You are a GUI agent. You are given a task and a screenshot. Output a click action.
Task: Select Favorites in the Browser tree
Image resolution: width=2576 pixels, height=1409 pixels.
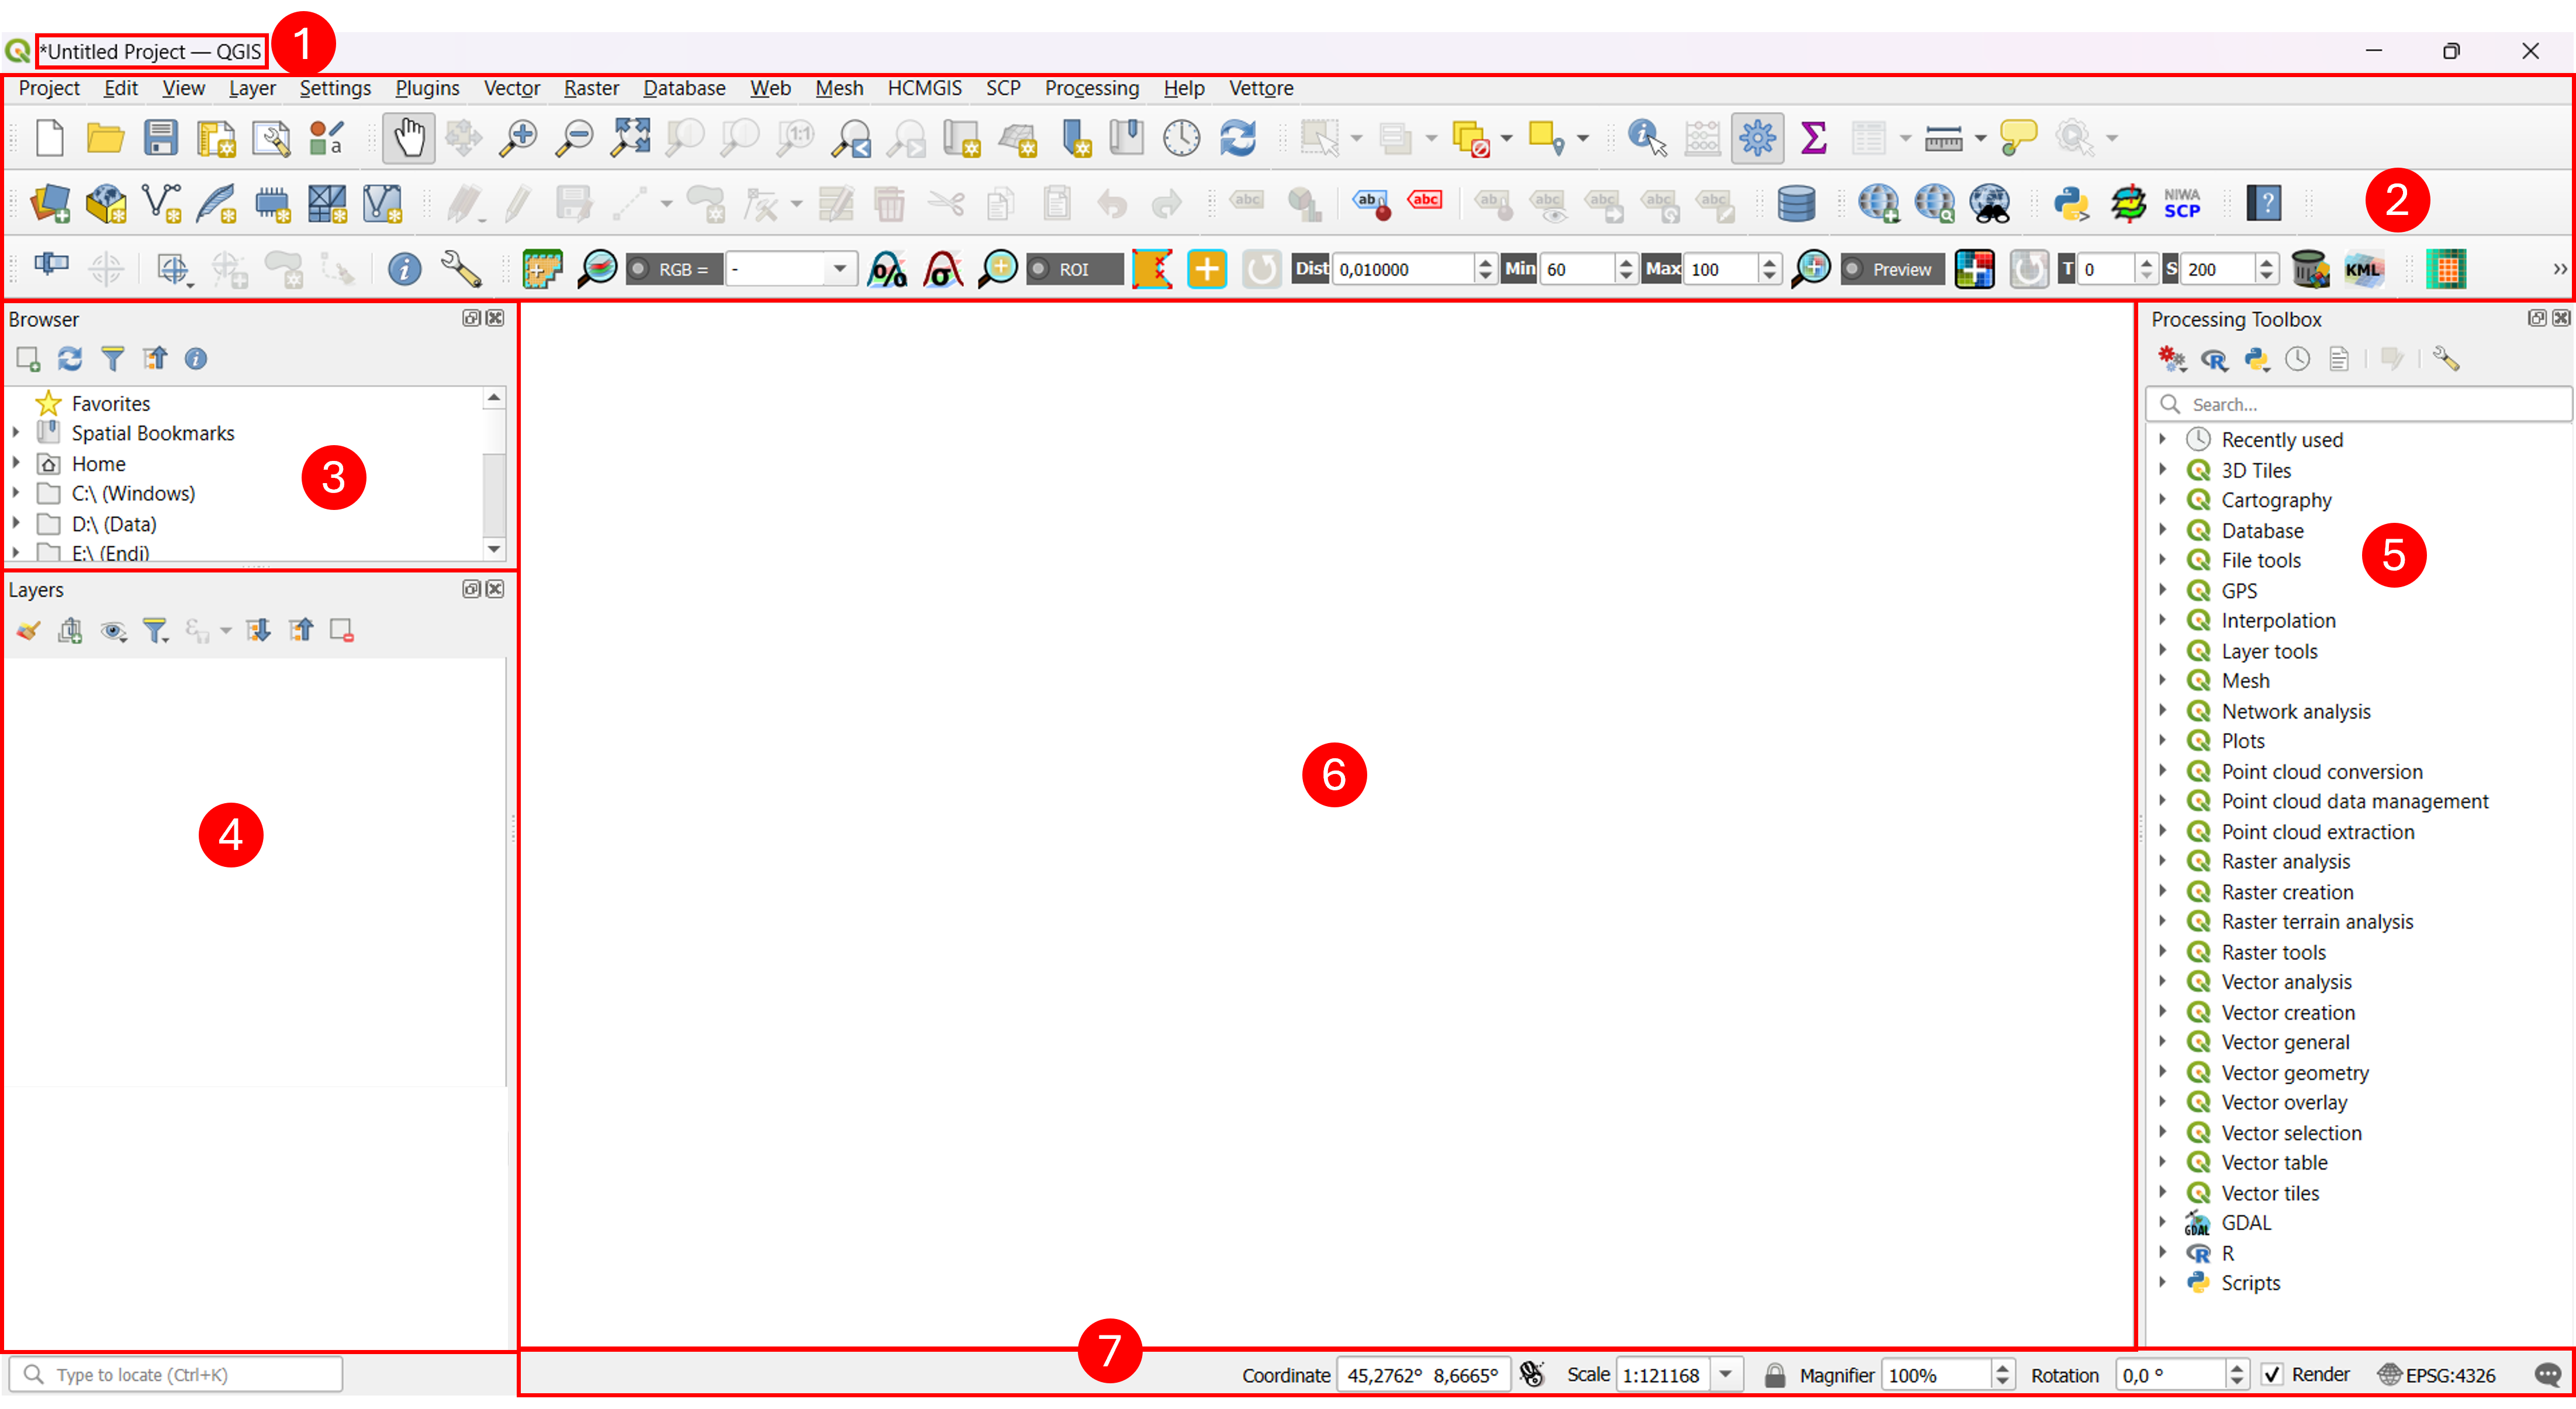click(111, 402)
